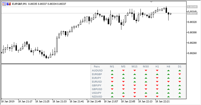The width and height of the screenshot is (201, 105).
Task: Click the EURGBP pair label in table
Action: click(97, 74)
